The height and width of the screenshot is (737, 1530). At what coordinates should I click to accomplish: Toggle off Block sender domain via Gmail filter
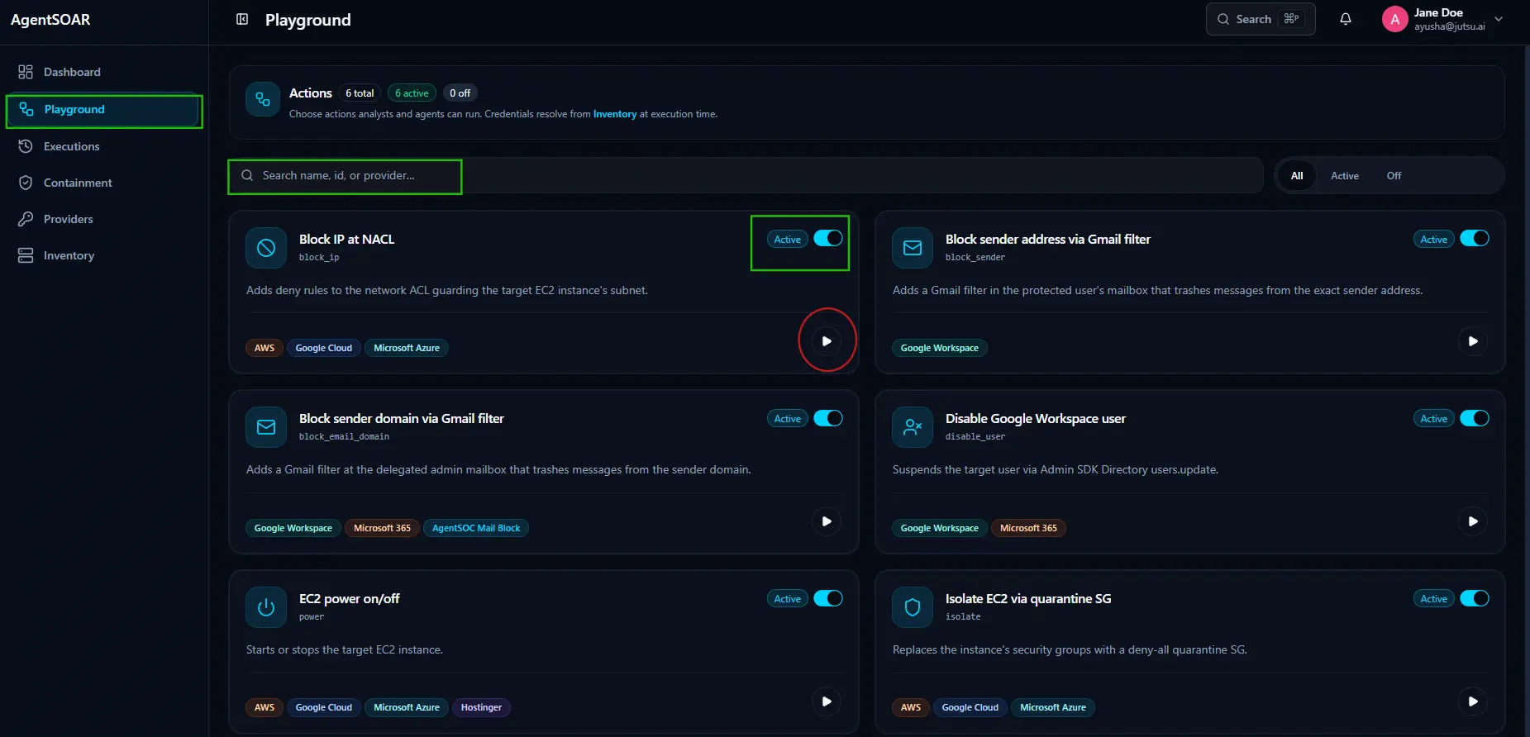tap(828, 418)
